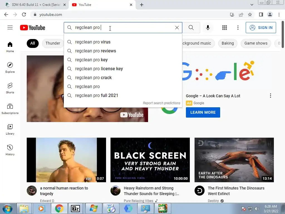
Task: Select suggestion "regclean pro virus"
Action: coord(123,42)
